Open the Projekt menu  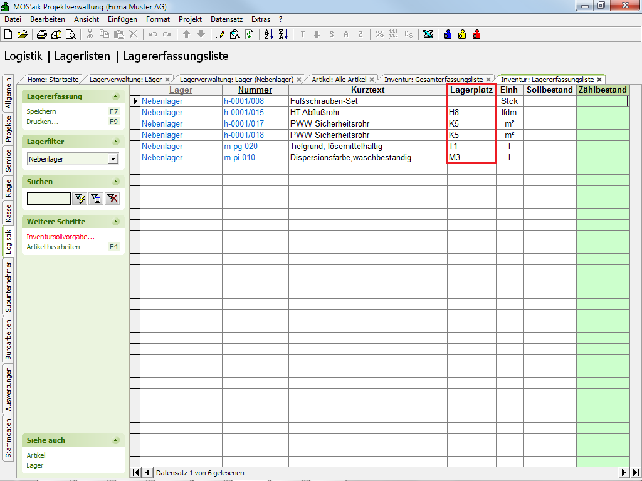click(x=190, y=19)
